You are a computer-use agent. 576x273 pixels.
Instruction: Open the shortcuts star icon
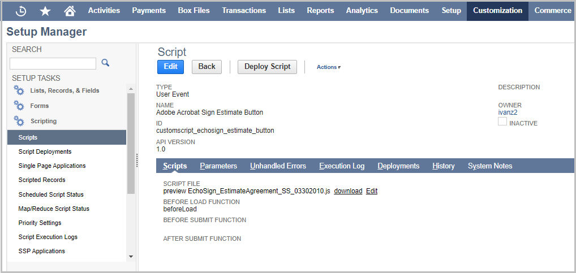(45, 11)
